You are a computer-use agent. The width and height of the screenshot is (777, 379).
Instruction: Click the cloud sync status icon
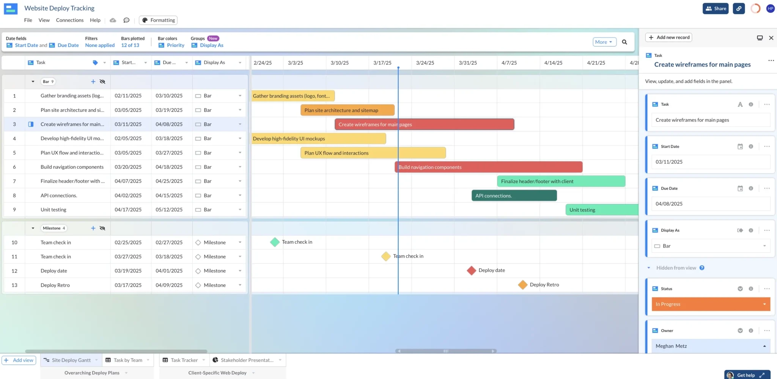coord(113,20)
